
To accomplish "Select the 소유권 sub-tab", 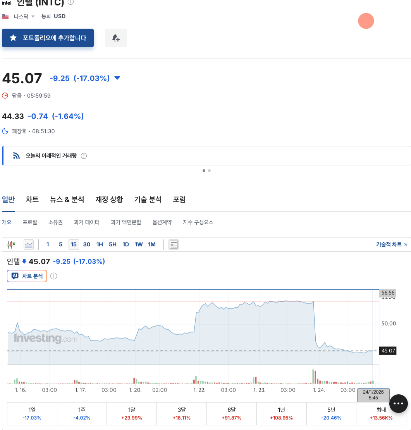I will [x=55, y=222].
